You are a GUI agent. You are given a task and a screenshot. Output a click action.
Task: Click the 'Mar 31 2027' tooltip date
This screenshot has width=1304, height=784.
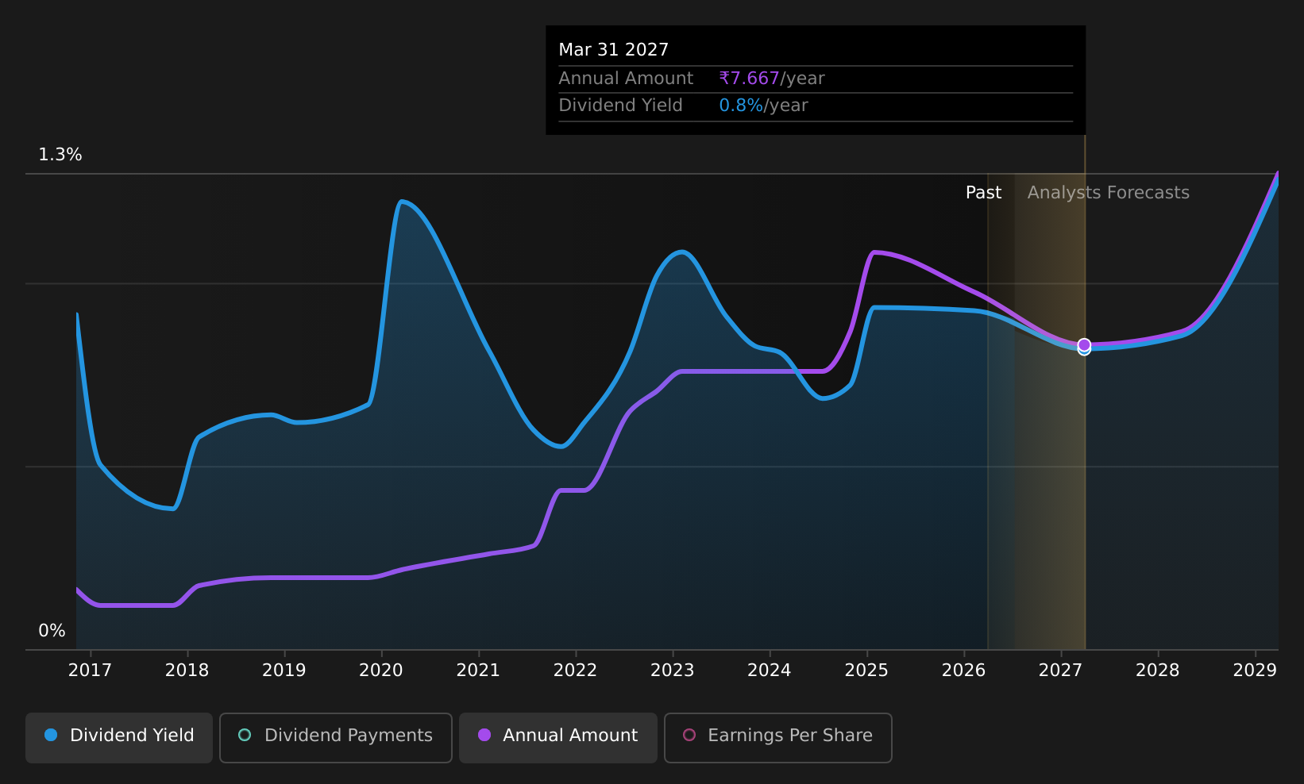[x=614, y=50]
